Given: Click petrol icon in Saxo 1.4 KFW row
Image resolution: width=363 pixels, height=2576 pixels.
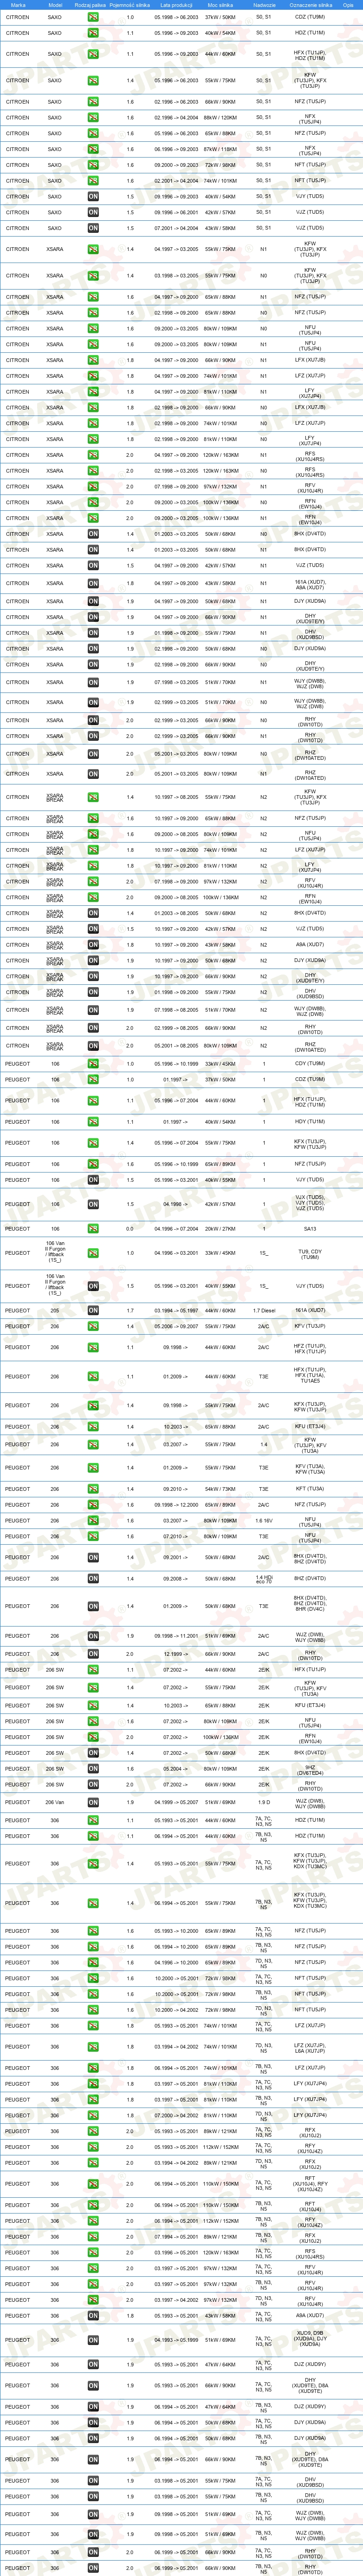Looking at the screenshot, I should click(93, 80).
